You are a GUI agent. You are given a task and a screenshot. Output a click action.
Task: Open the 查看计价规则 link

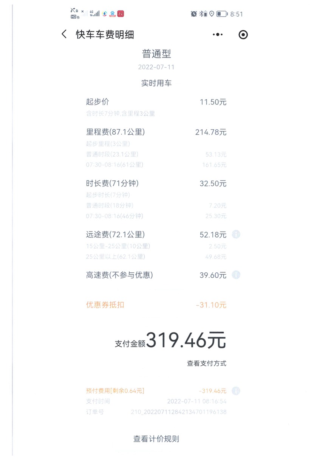(x=156, y=439)
